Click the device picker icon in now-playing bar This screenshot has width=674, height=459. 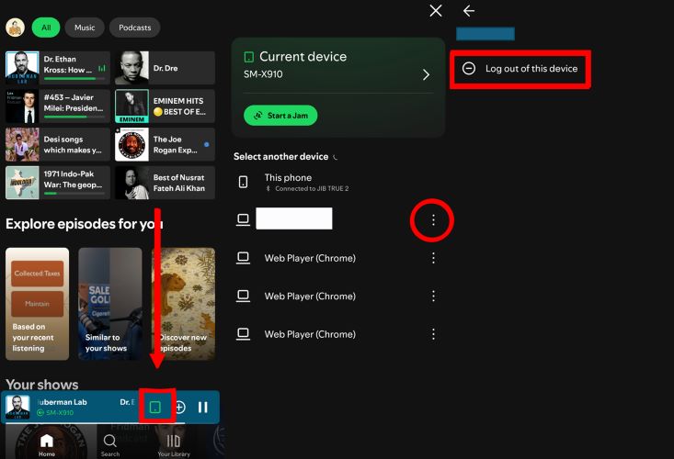coord(155,407)
